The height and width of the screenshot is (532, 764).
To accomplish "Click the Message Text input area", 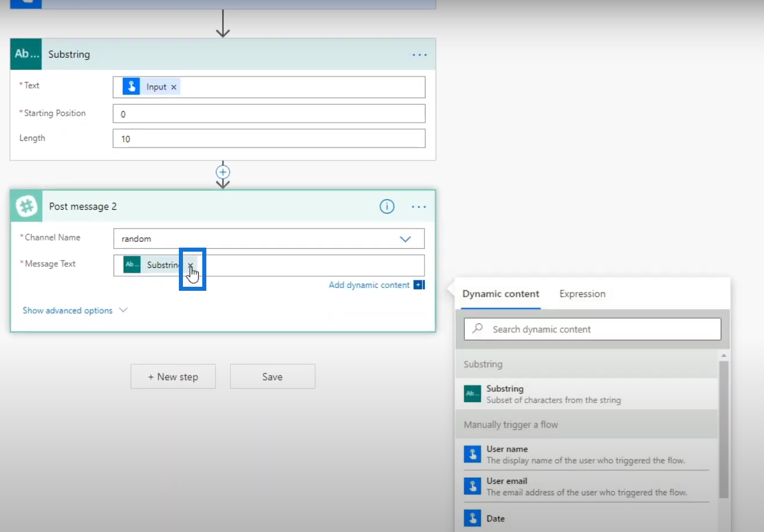I will 269,265.
